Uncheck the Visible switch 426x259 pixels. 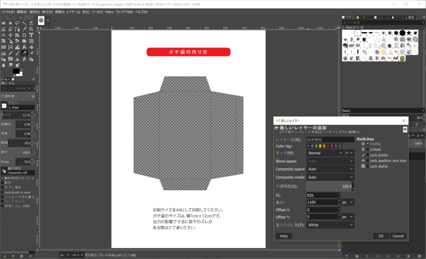(367, 144)
